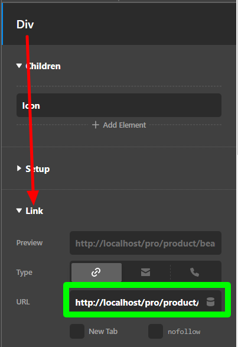Collapse the Children section
The height and width of the screenshot is (347, 238).
(x=19, y=66)
